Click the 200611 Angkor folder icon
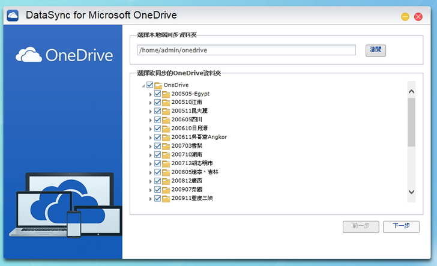This screenshot has width=437, height=266. pos(166,137)
